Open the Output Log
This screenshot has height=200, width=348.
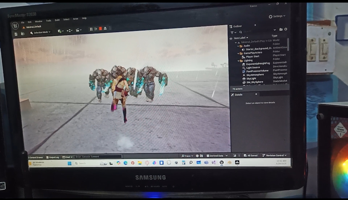53,157
